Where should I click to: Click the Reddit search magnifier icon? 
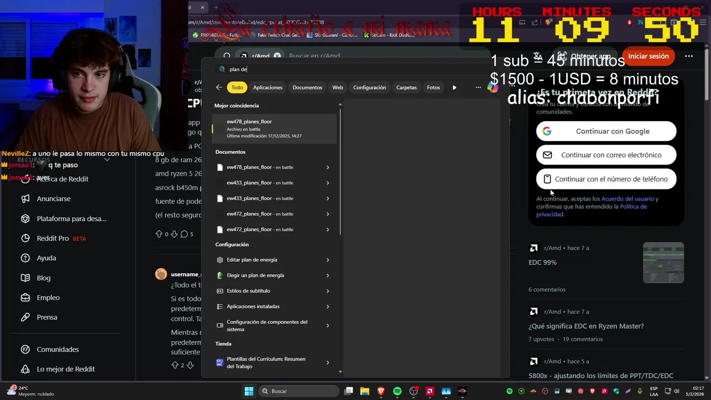tap(227, 56)
